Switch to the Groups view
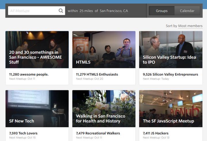This screenshot has height=141, width=207. [x=162, y=11]
